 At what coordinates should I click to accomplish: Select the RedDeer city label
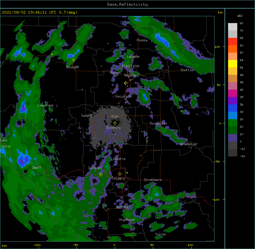coord(130,75)
